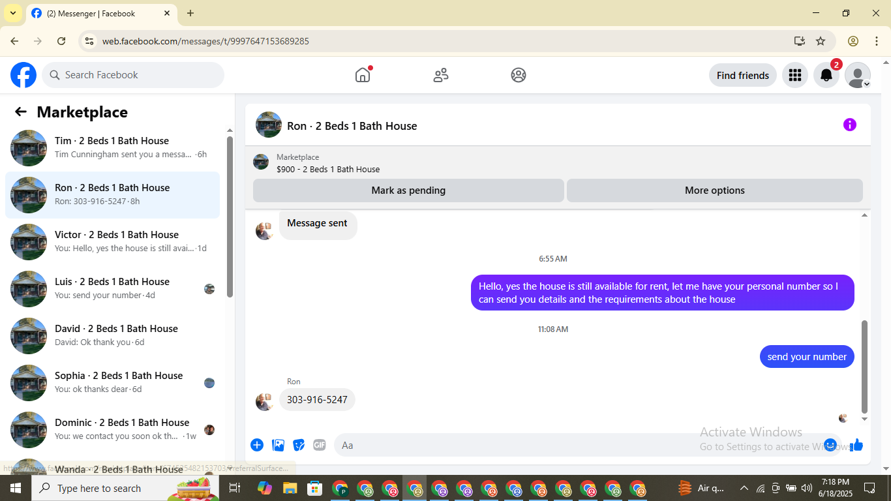
Task: Expand the tab search dropdown
Action: click(x=13, y=13)
